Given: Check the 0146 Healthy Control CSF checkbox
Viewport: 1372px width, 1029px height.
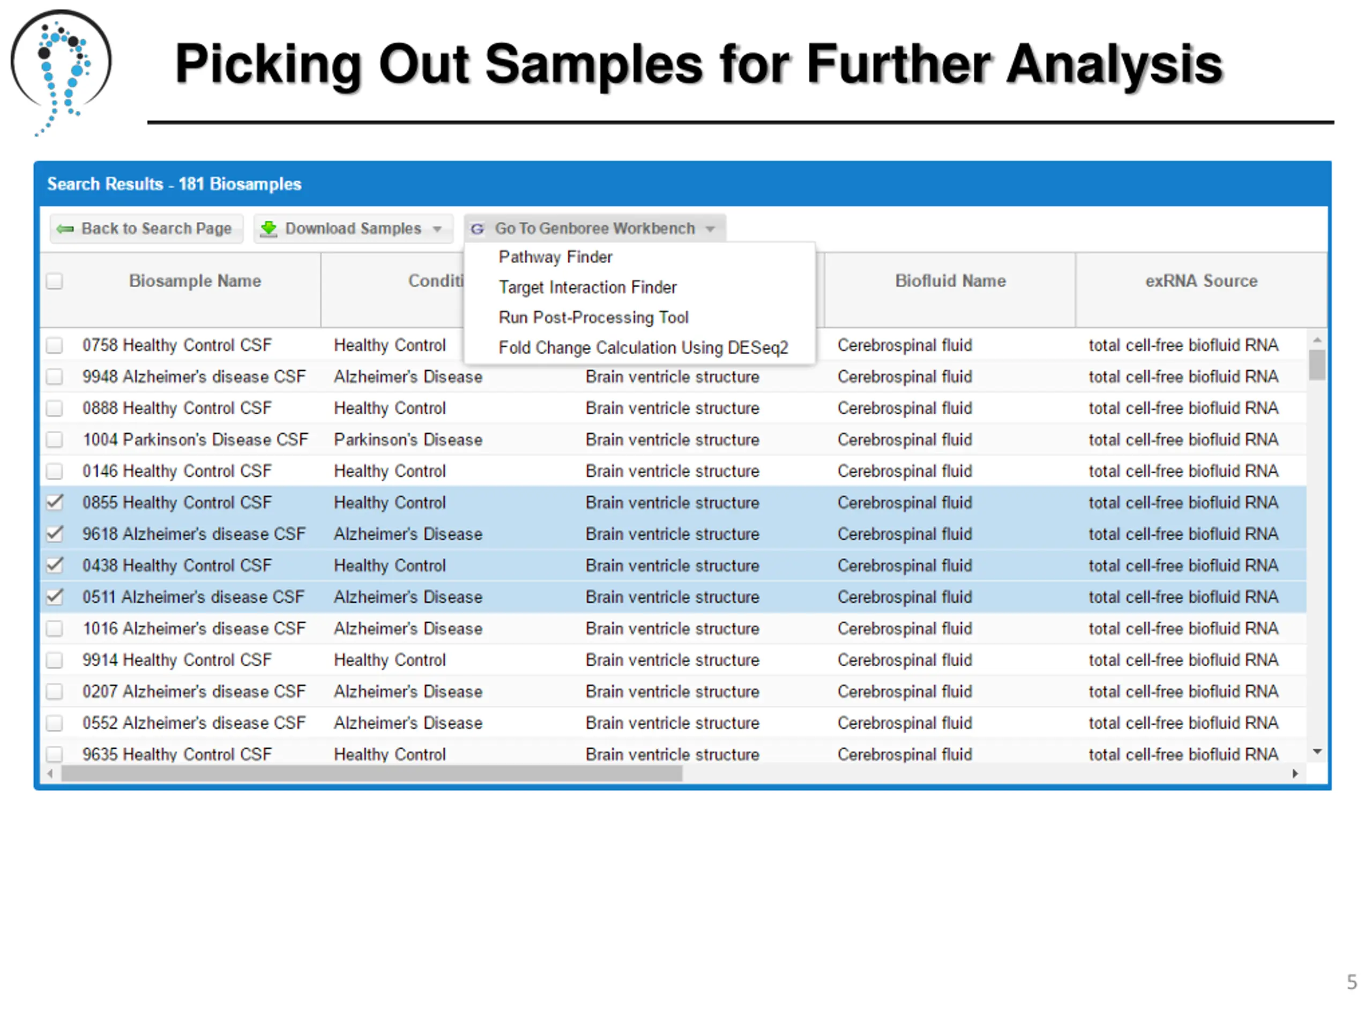Looking at the screenshot, I should [x=55, y=471].
